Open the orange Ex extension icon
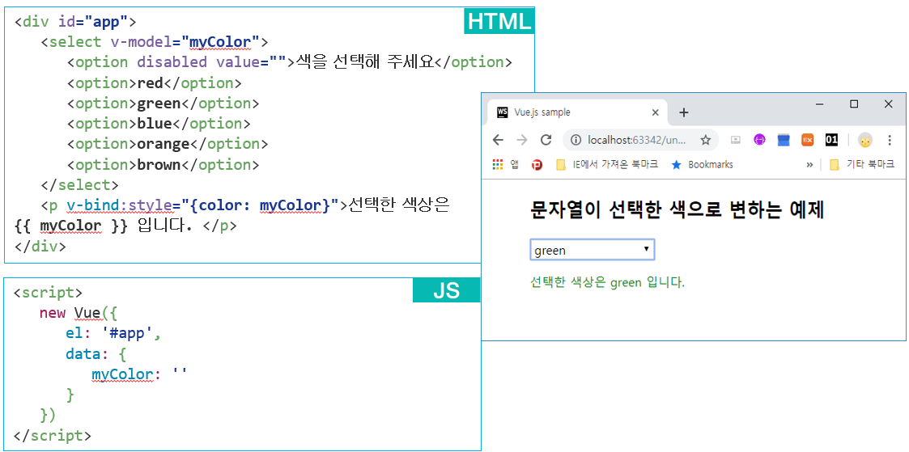Viewport: 909px width, 452px height. tap(808, 140)
